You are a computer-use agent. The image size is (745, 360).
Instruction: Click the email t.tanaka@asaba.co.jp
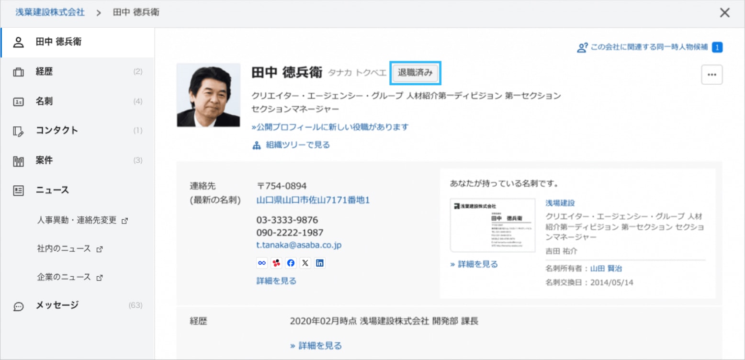click(x=299, y=245)
